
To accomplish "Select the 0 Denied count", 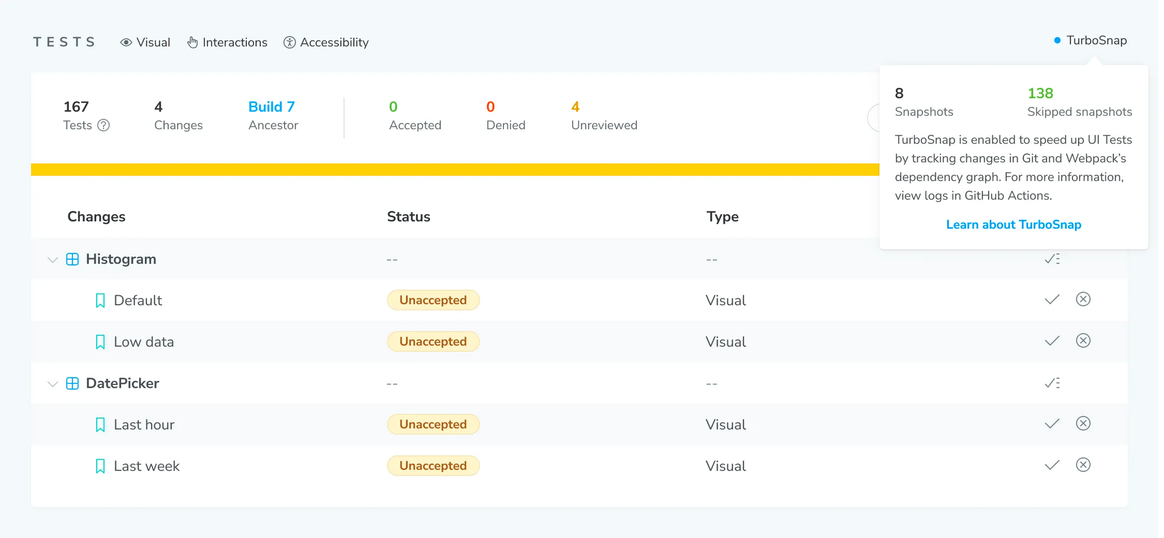I will pyautogui.click(x=491, y=107).
